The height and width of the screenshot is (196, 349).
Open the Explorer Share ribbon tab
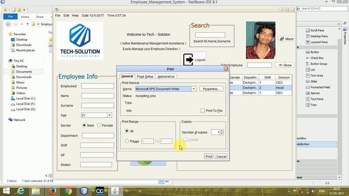click(40, 17)
